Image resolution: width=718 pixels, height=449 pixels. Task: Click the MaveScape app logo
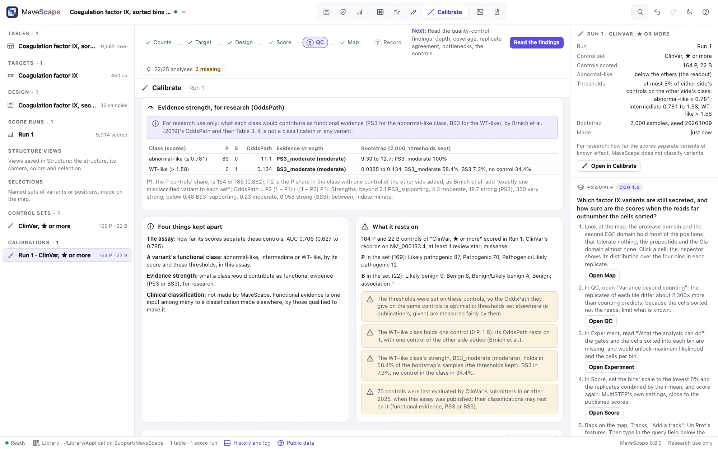12,12
